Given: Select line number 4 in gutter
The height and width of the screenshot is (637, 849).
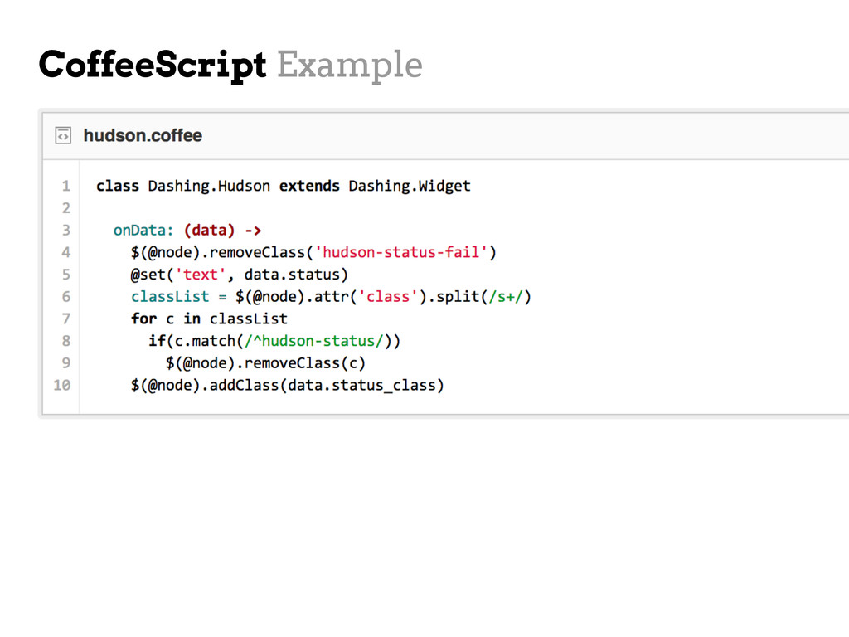Looking at the screenshot, I should click(x=66, y=252).
